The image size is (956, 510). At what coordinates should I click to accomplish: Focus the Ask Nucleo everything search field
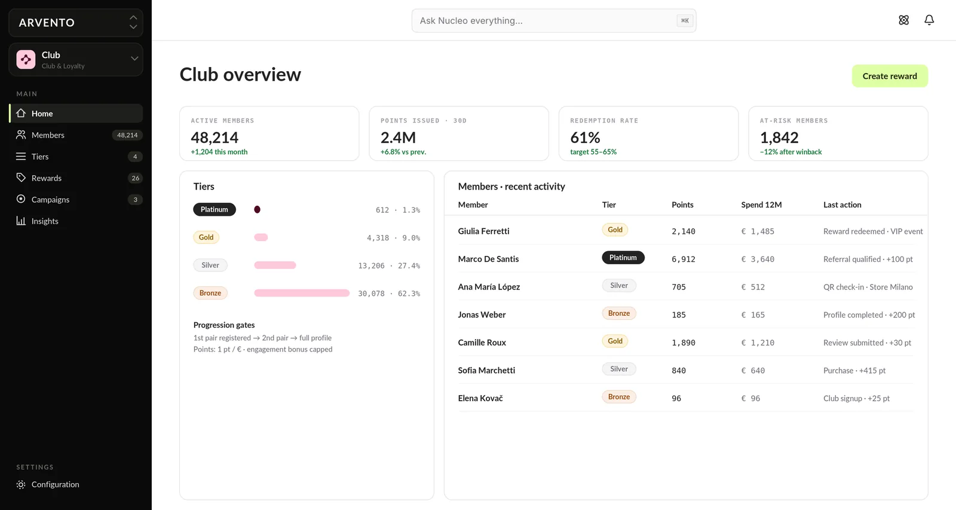(554, 20)
